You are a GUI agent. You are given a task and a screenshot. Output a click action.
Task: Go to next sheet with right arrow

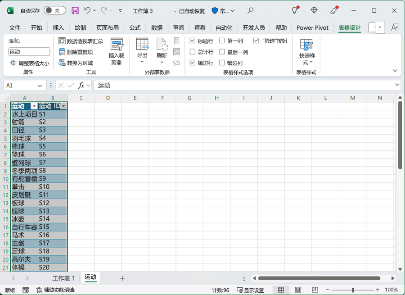click(27, 278)
